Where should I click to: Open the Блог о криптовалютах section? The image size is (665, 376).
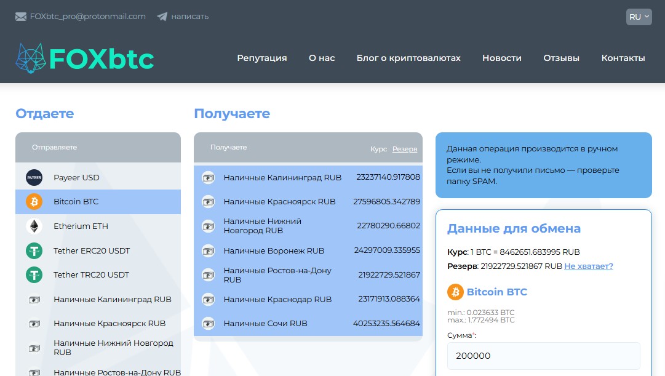pos(408,58)
